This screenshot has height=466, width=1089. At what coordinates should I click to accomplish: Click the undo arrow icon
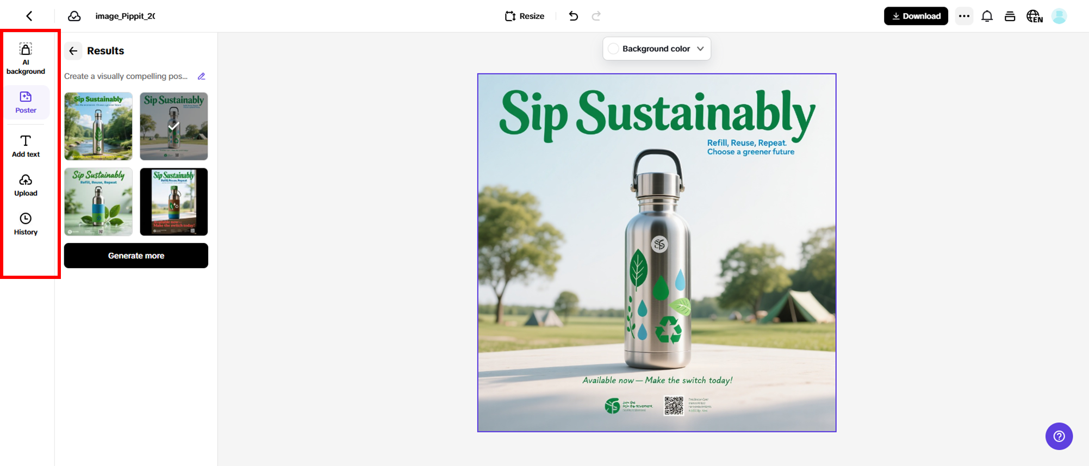click(573, 16)
